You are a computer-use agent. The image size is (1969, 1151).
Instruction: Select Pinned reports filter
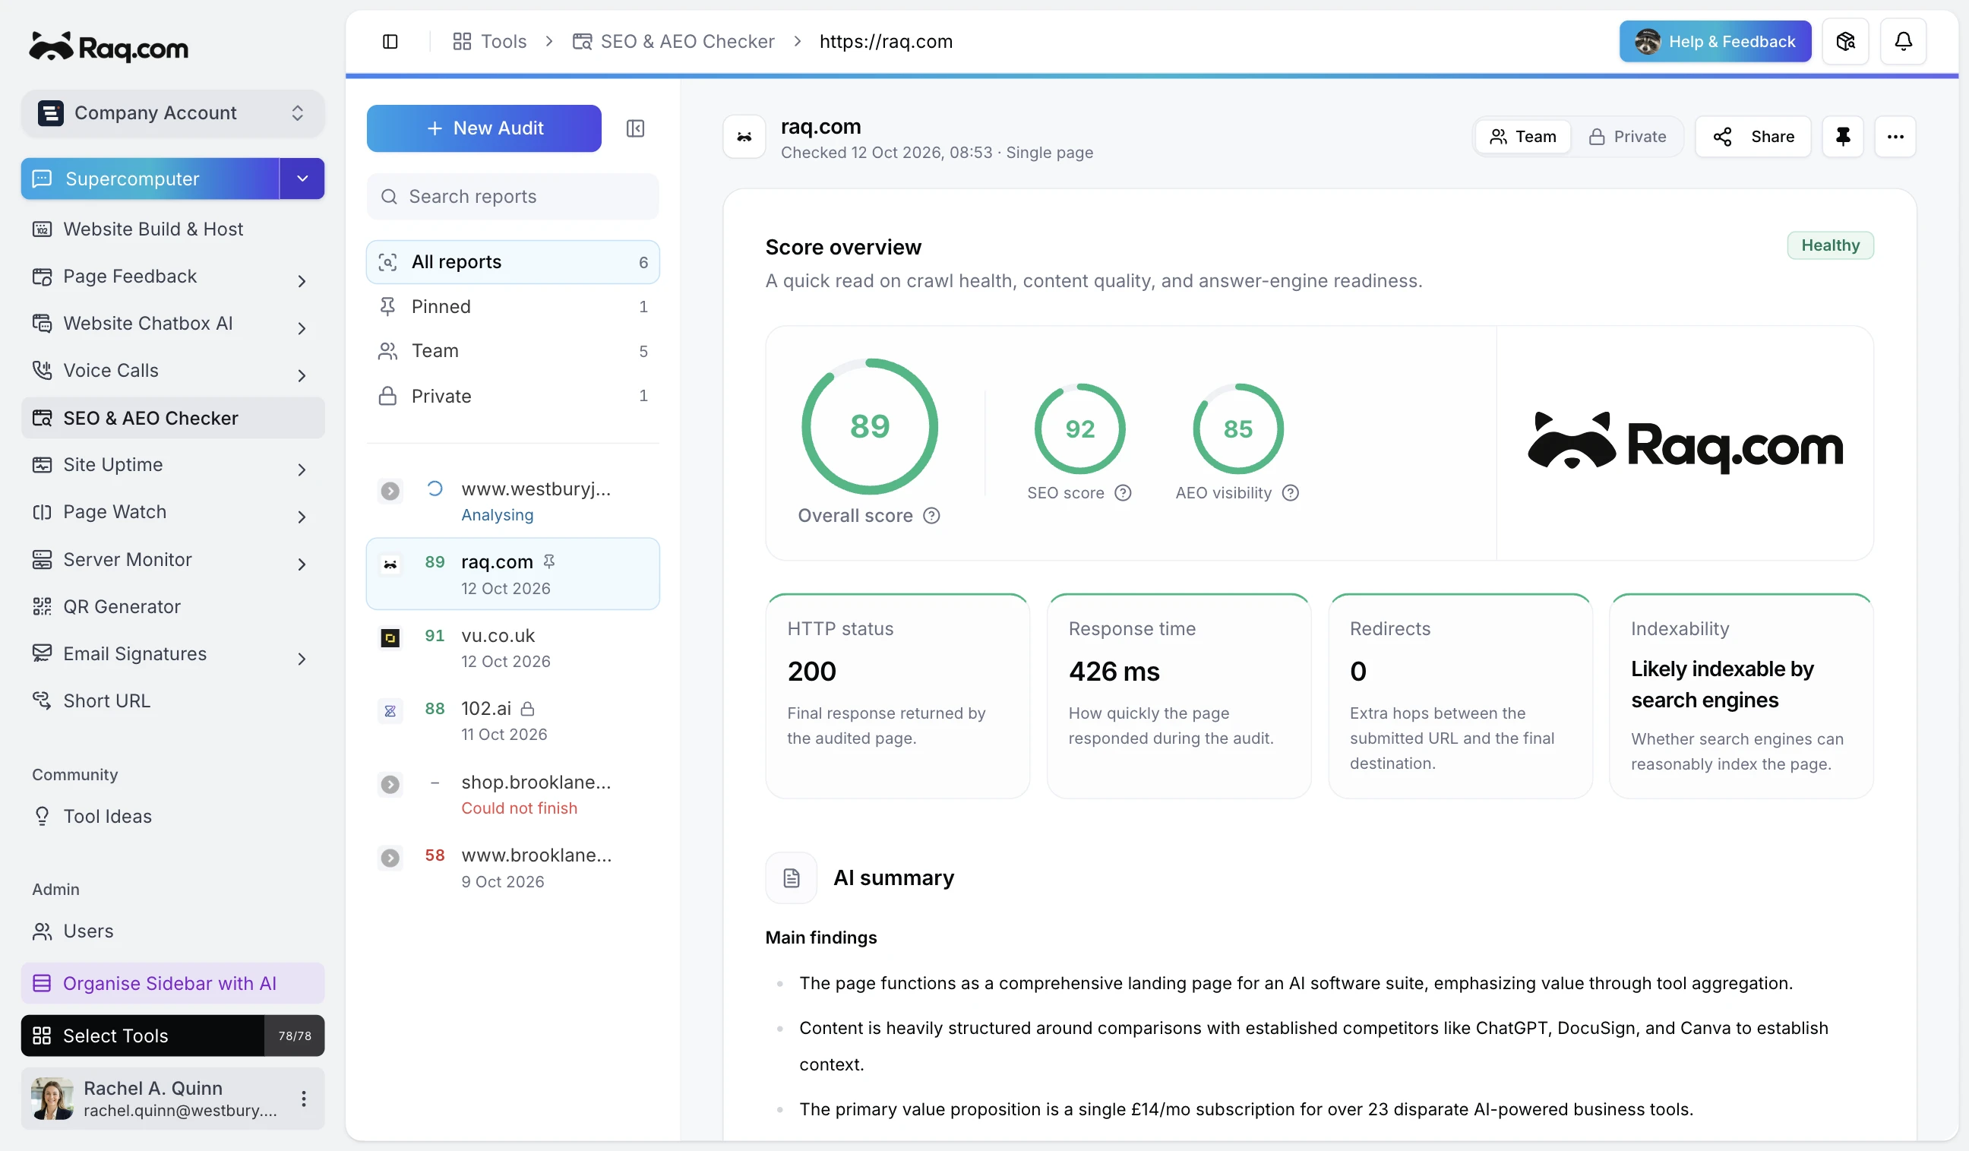coord(513,306)
